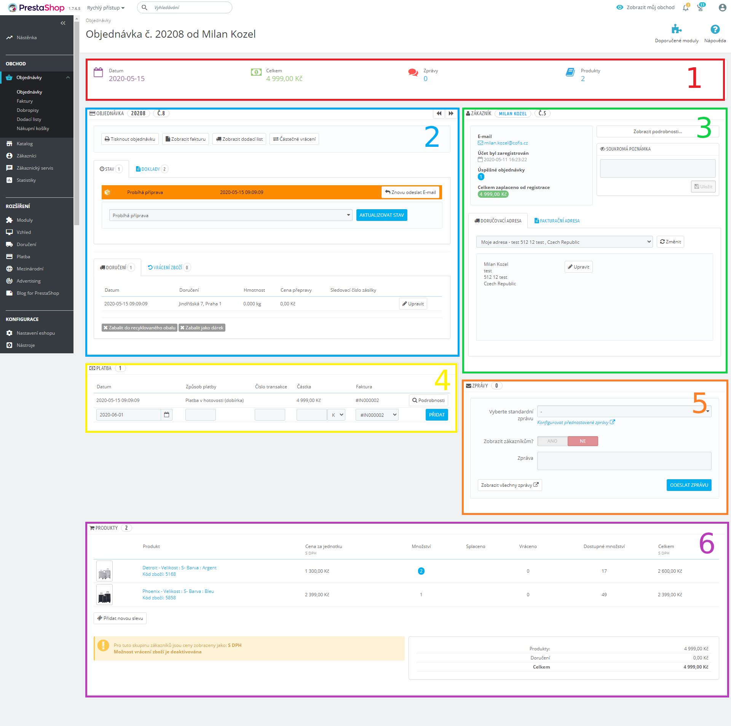This screenshot has width=731, height=726.
Task: Open Mezinárodní in sidebar
Action: tap(30, 269)
